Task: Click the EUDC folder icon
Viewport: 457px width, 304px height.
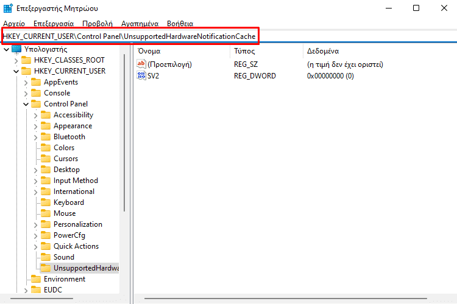Action: (x=36, y=290)
